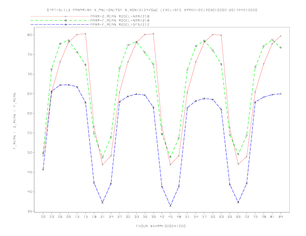Image resolution: width=306 pixels, height=236 pixels.
Task: Click x-axis tick label 57
Action: 204,217
